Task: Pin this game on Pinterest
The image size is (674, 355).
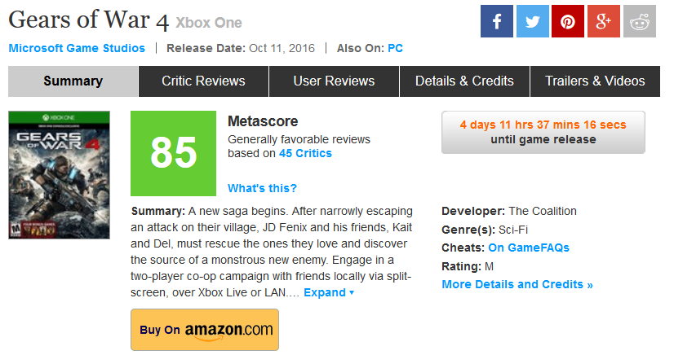Action: 568,21
